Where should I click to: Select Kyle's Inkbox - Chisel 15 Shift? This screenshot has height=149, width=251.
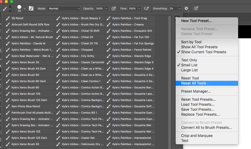pos(80,31)
